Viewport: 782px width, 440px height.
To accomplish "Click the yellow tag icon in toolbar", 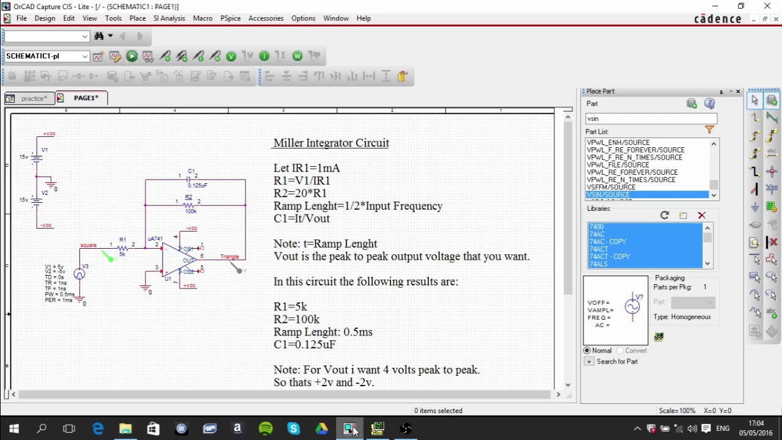I will (402, 76).
